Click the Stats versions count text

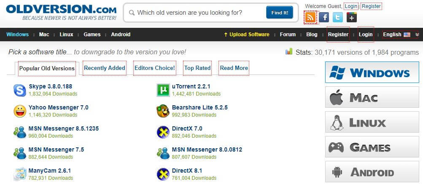pyautogui.click(x=357, y=52)
